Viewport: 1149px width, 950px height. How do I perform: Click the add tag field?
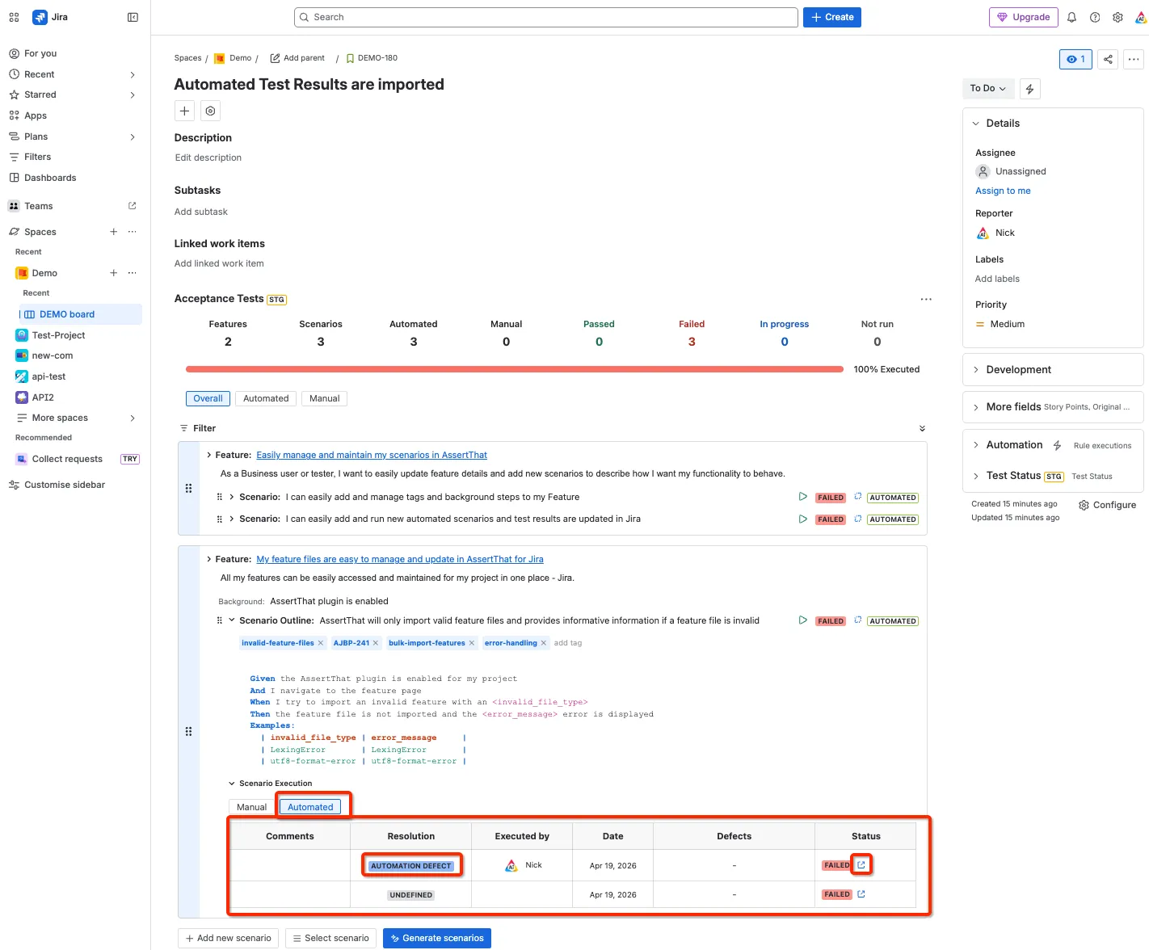click(x=568, y=643)
